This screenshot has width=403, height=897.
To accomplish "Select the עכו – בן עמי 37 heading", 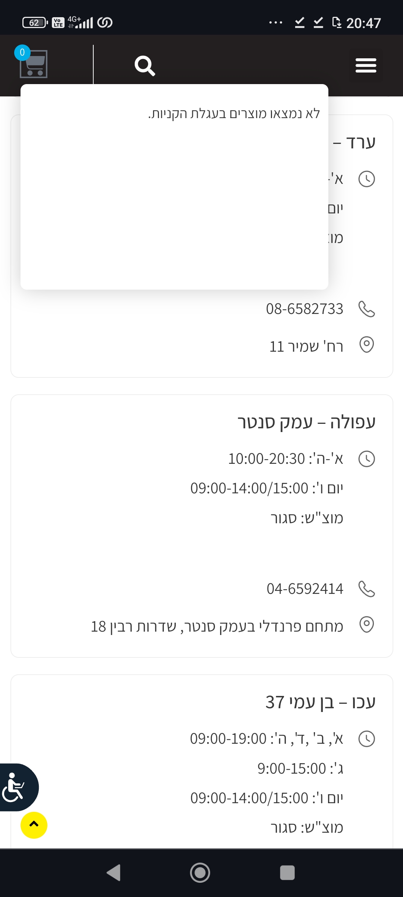I will point(320,702).
